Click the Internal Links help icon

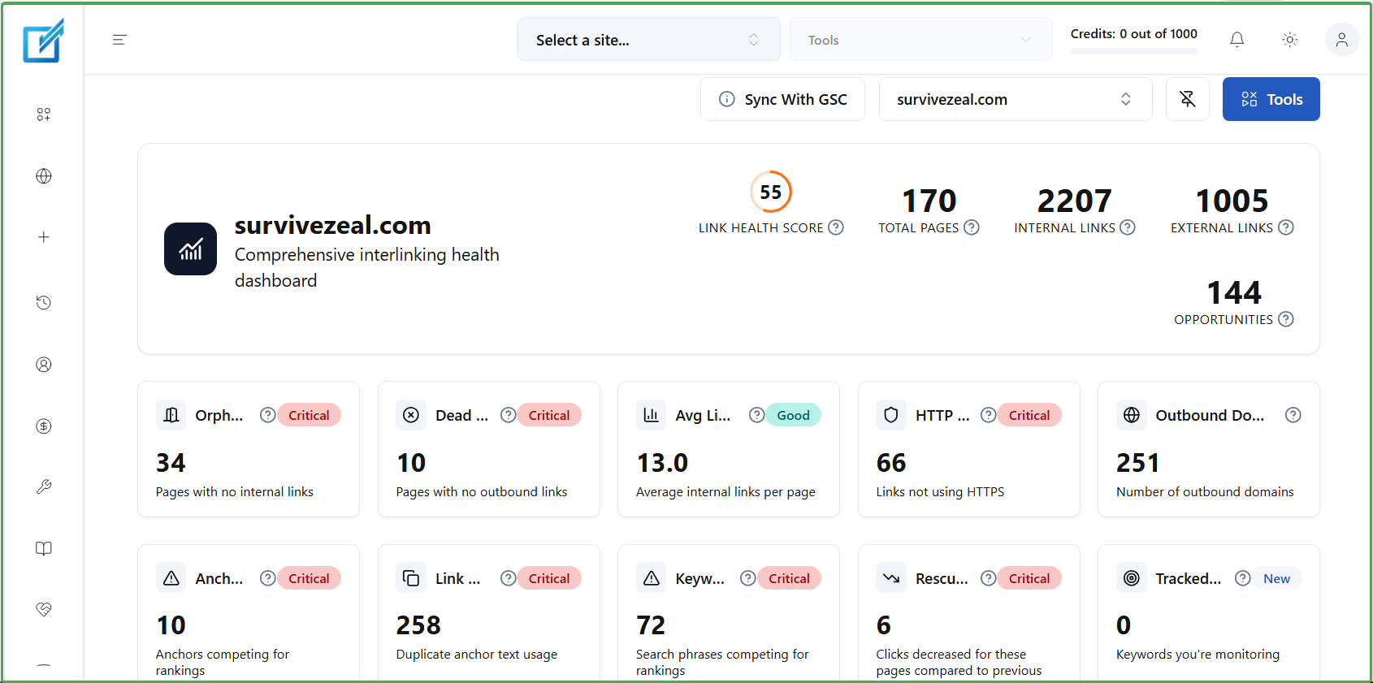point(1128,228)
